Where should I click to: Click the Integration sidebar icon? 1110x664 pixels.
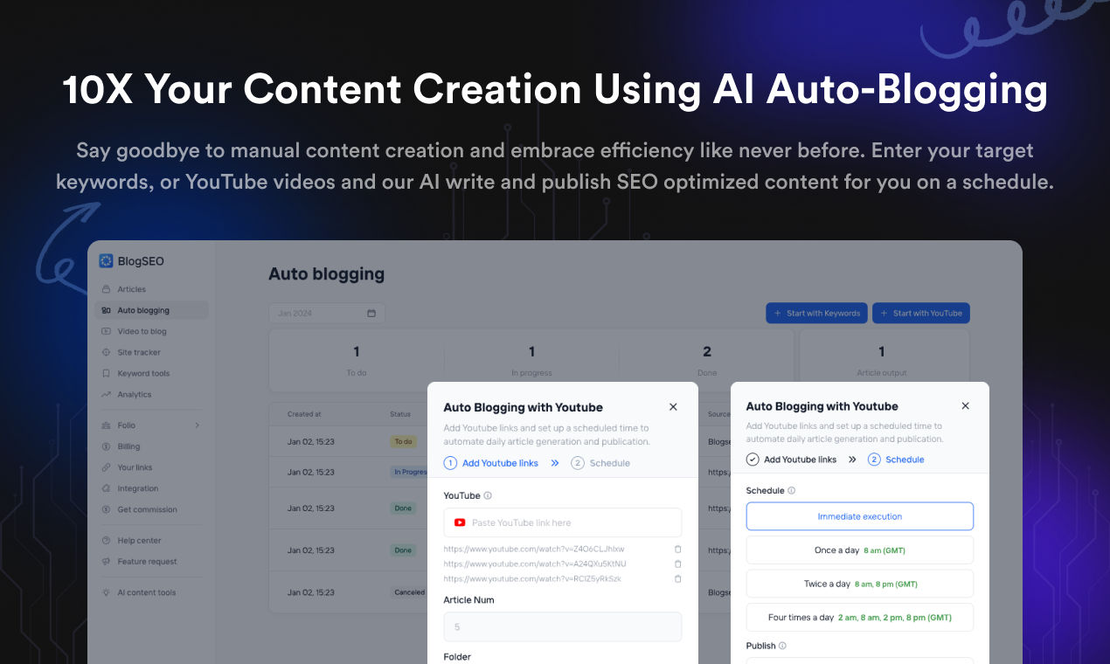(107, 488)
